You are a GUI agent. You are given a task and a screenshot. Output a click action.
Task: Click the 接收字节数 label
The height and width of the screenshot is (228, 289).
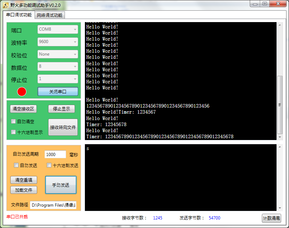[x=134, y=218]
